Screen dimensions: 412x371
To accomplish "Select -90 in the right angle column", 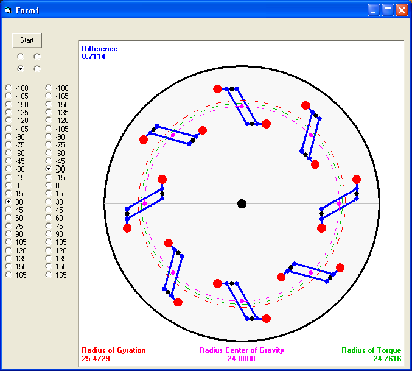I will [x=55, y=136].
